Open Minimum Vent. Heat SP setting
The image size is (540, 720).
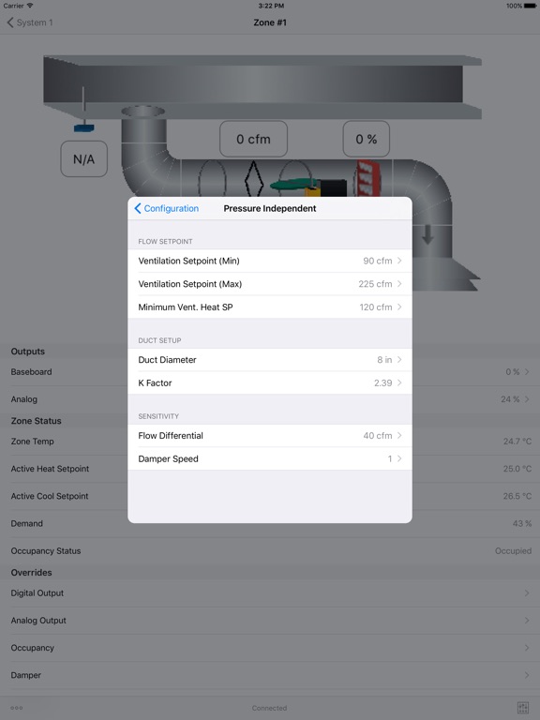(270, 307)
